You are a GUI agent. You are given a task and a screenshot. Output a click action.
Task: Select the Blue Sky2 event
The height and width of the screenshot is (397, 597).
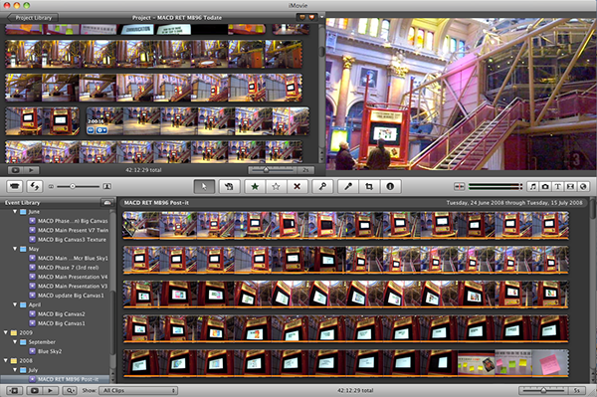click(50, 351)
